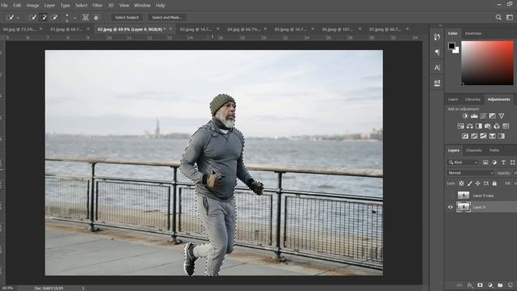The height and width of the screenshot is (291, 517).
Task: Open the Edit menu
Action: pos(17,6)
